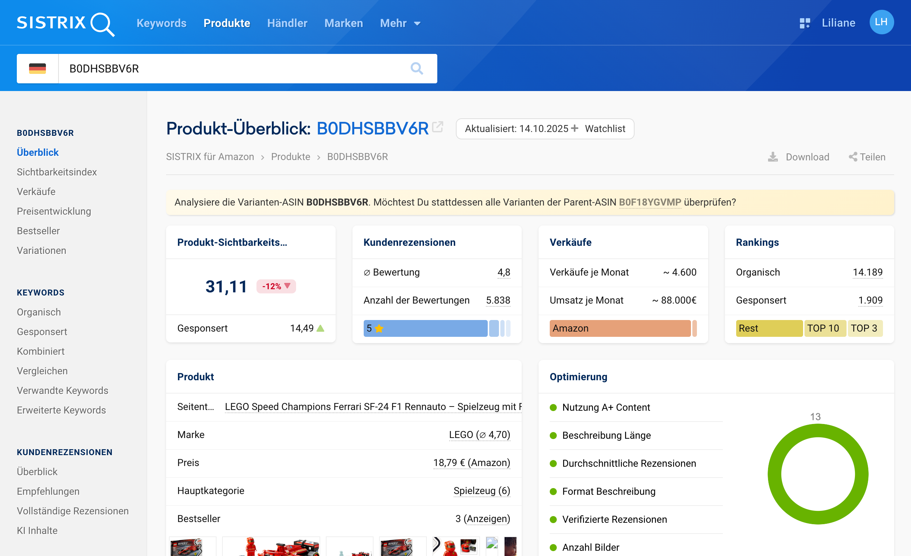Add product to Watchlist with plus button
This screenshot has width=911, height=556.
(x=575, y=128)
